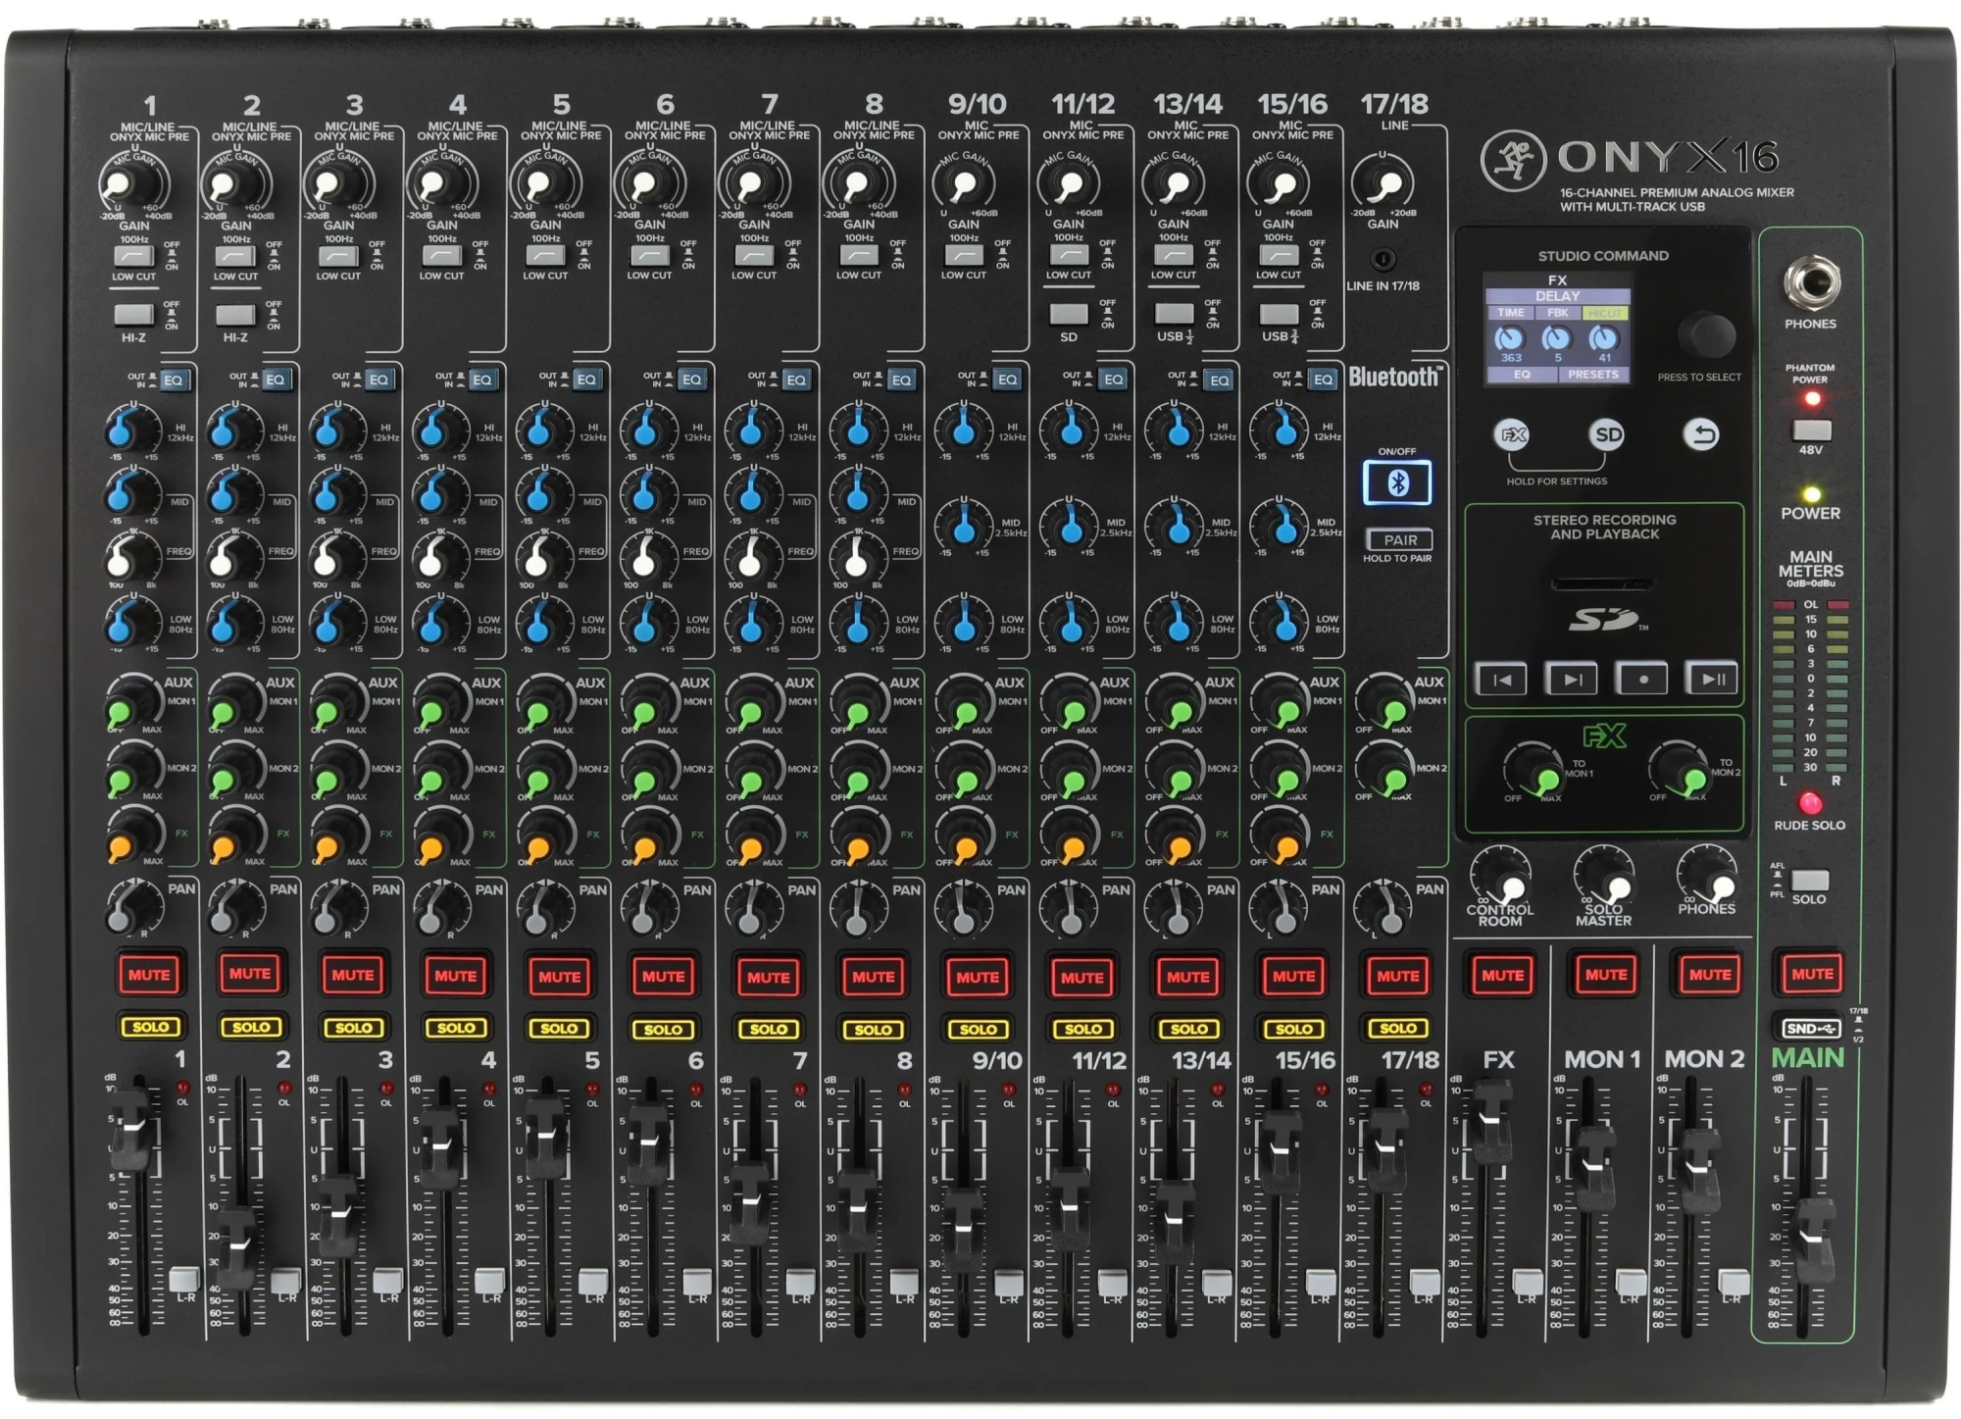Toggle the SND USB send button above MAIN
Screen dimensions: 1961x1419
point(1811,1029)
